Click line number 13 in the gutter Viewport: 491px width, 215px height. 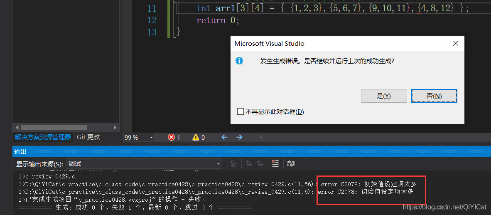[152, 32]
